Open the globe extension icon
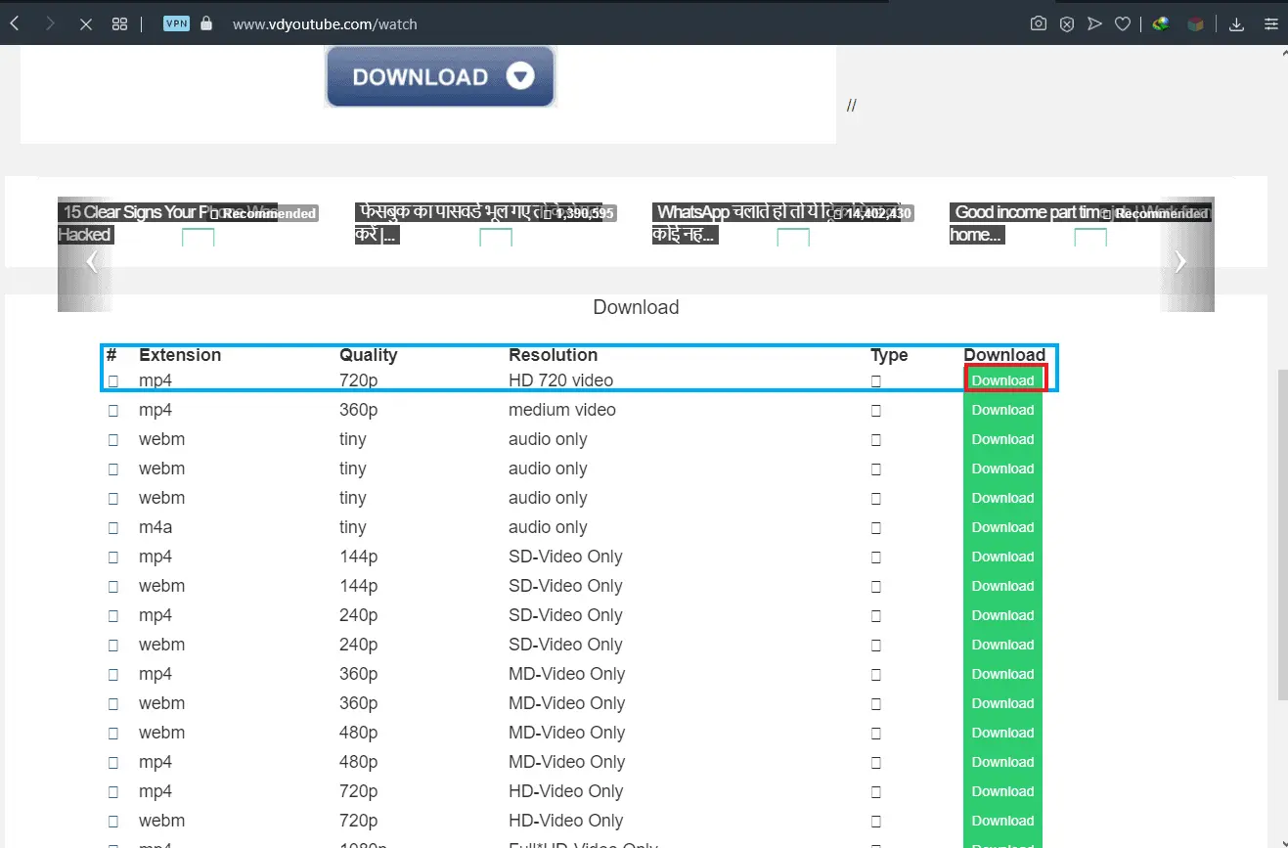 click(1161, 23)
